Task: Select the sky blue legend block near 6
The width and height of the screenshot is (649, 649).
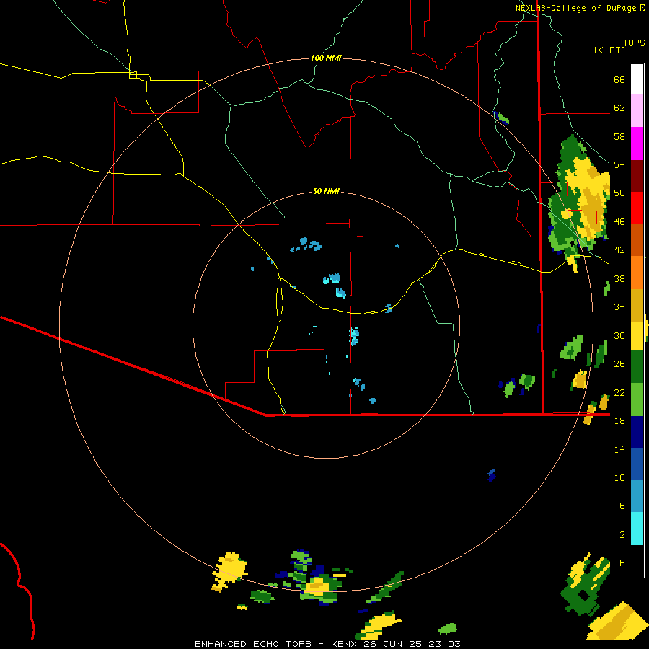Action: coord(637,496)
